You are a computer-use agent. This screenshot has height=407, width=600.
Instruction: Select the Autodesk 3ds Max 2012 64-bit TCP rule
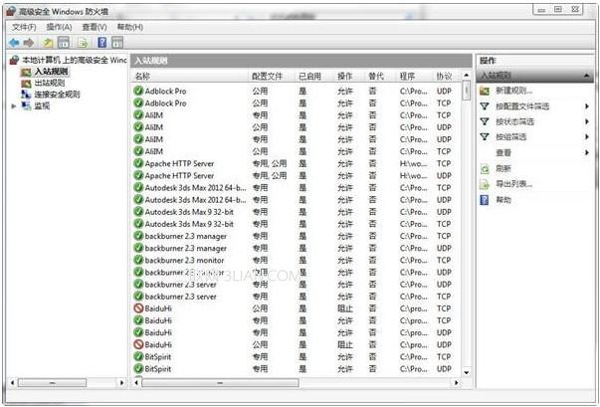point(296,188)
